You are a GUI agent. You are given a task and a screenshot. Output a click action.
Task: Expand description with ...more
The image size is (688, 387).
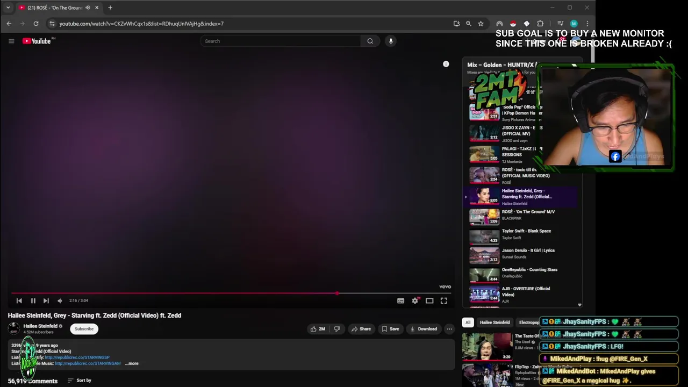pyautogui.click(x=132, y=363)
